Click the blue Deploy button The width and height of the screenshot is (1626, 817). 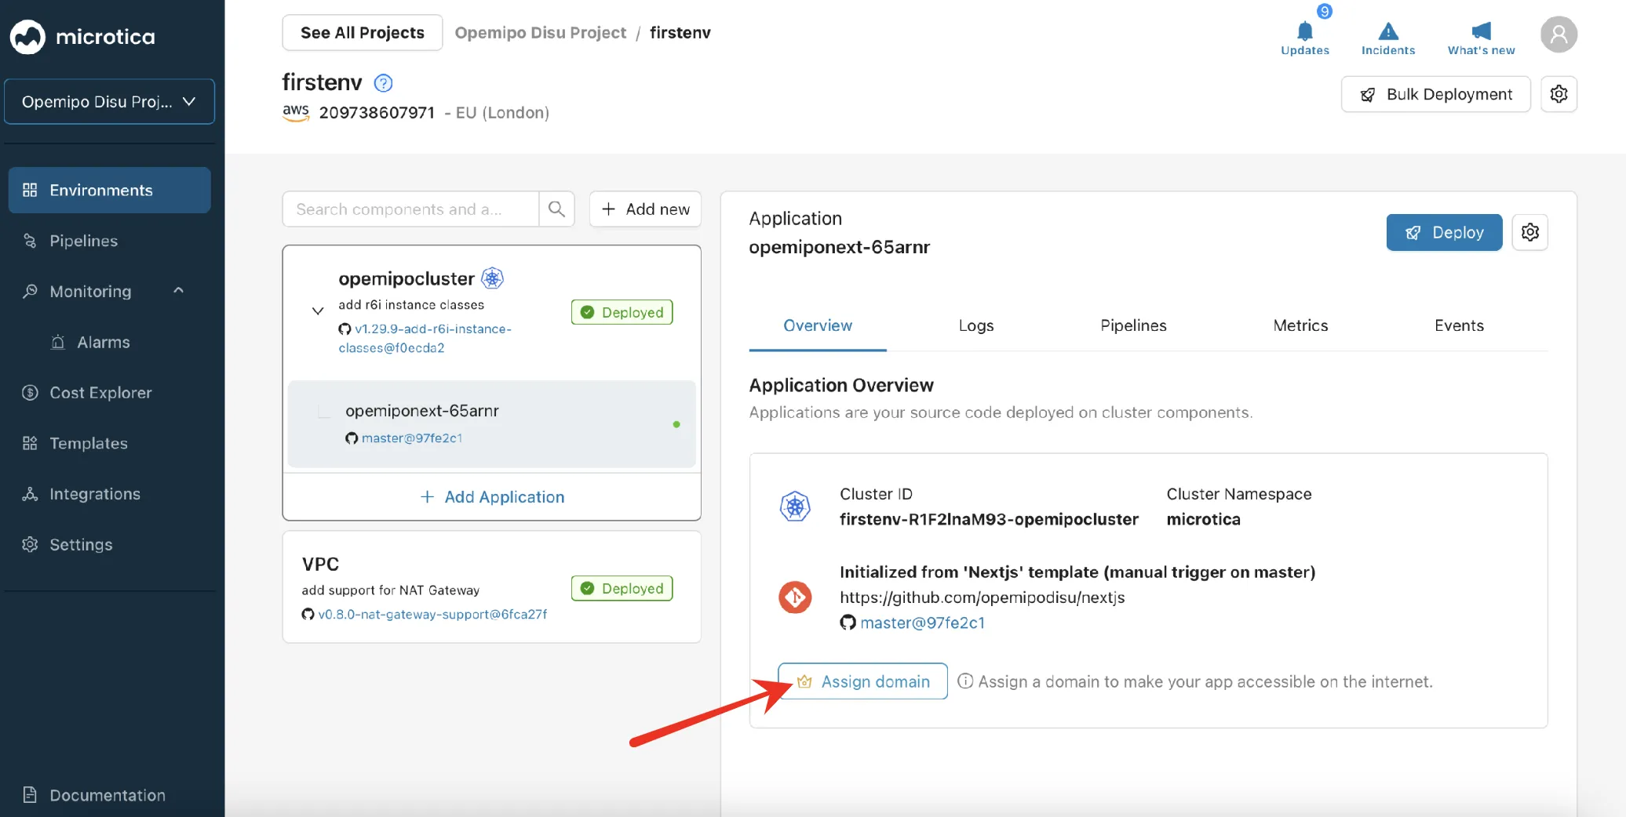pyautogui.click(x=1444, y=232)
